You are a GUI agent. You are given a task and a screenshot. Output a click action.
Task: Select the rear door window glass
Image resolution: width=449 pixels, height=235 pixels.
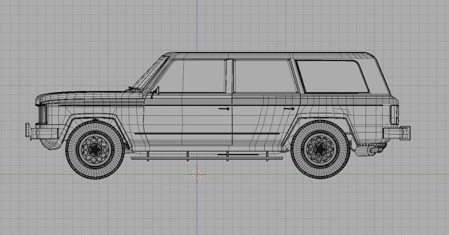[266, 76]
